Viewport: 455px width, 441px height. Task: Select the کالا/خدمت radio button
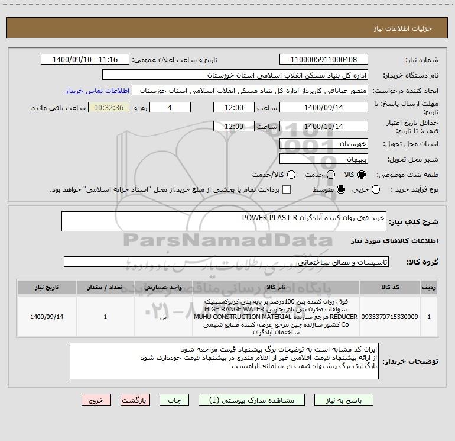(x=291, y=175)
